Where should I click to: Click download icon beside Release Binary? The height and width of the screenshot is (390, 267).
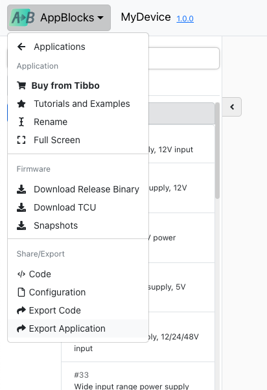click(21, 189)
